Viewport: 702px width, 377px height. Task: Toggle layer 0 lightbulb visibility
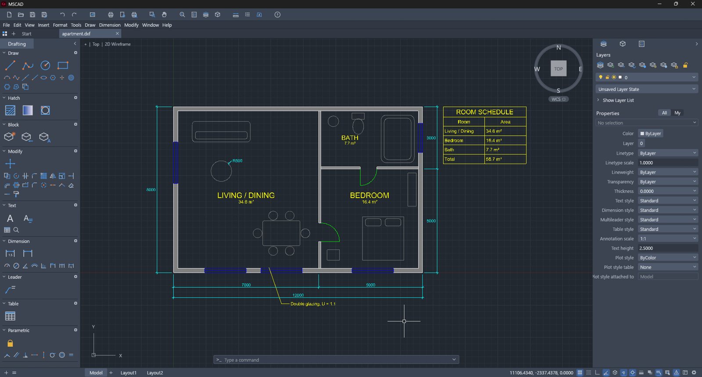click(x=601, y=77)
